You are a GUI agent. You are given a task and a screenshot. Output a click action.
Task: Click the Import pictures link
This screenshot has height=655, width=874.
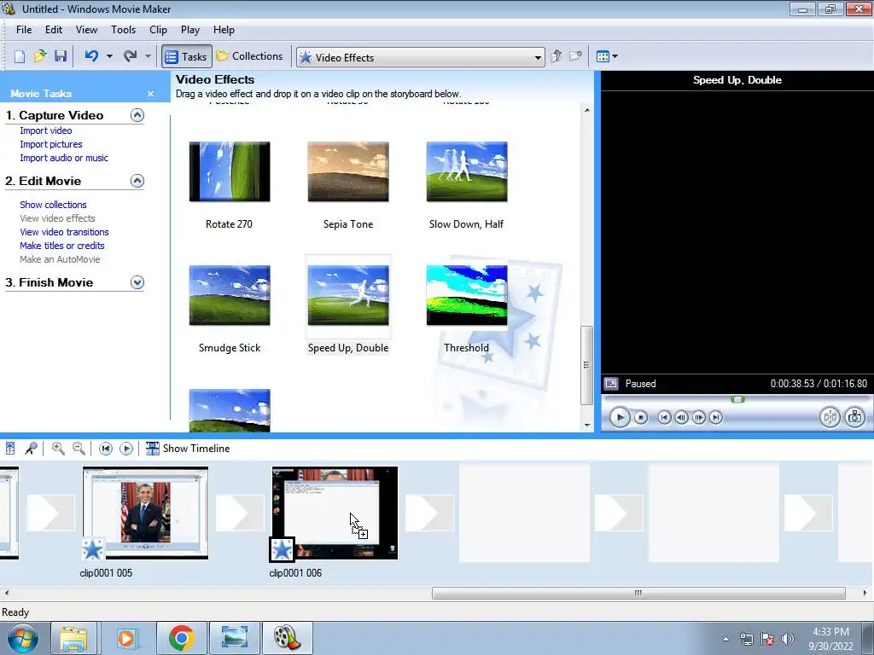51,144
